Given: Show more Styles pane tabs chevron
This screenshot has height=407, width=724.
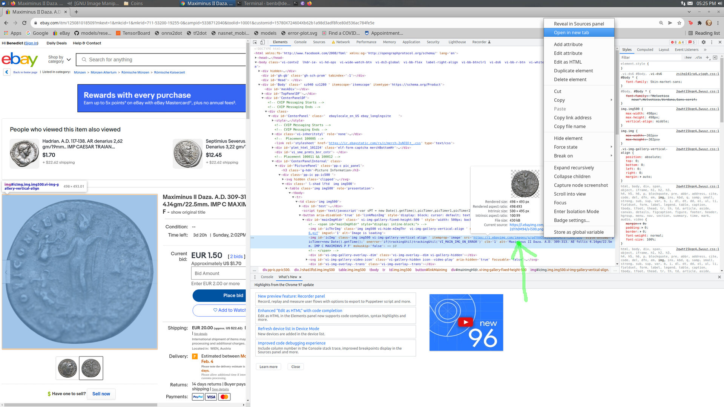Looking at the screenshot, I should [x=705, y=50].
